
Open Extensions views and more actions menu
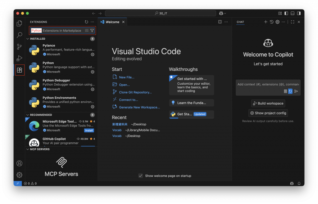[x=93, y=22]
